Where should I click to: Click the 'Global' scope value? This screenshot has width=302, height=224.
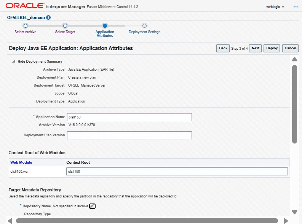click(x=73, y=93)
